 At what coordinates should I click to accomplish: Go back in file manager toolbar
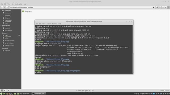pos(2,7)
